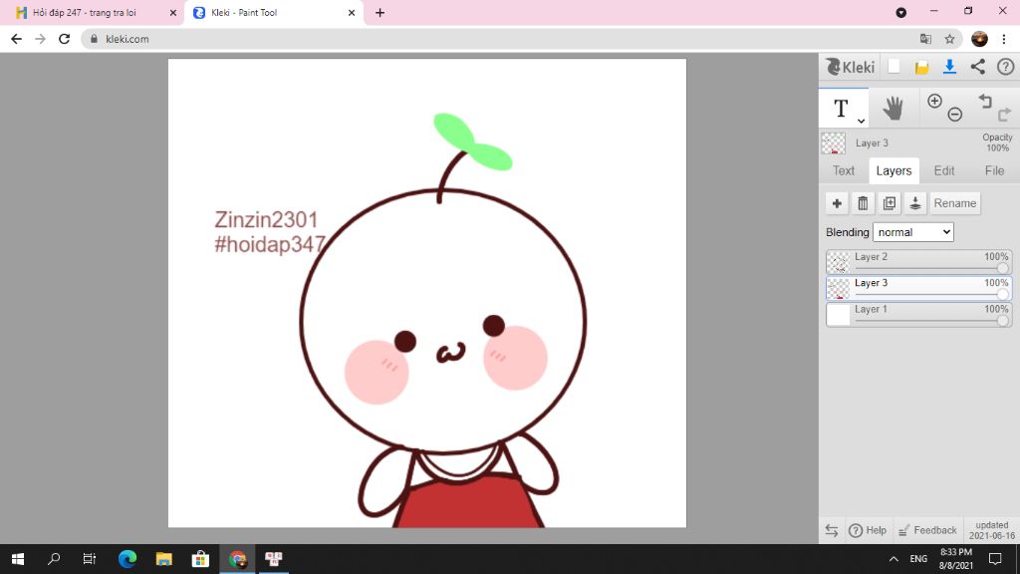Screen dimensions: 1020x574
Task: Select Layer 1 in layers list
Action: (918, 314)
